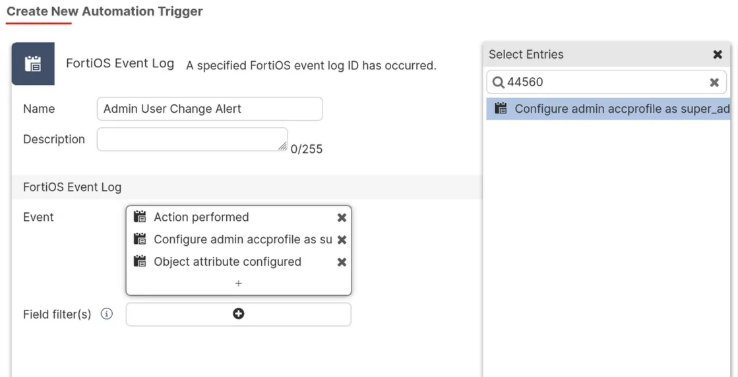This screenshot has width=738, height=377.
Task: Select Configure admin accprofile as super_admin entry
Action: pyautogui.click(x=608, y=109)
